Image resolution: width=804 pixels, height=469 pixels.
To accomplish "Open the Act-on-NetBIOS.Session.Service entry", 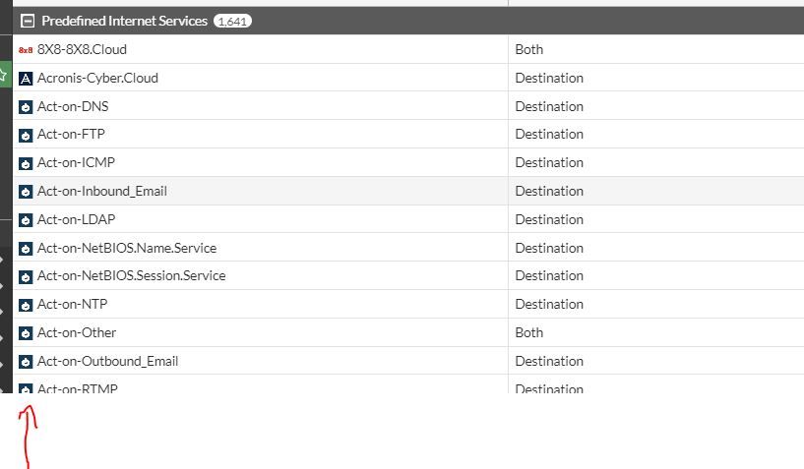I will coord(131,275).
